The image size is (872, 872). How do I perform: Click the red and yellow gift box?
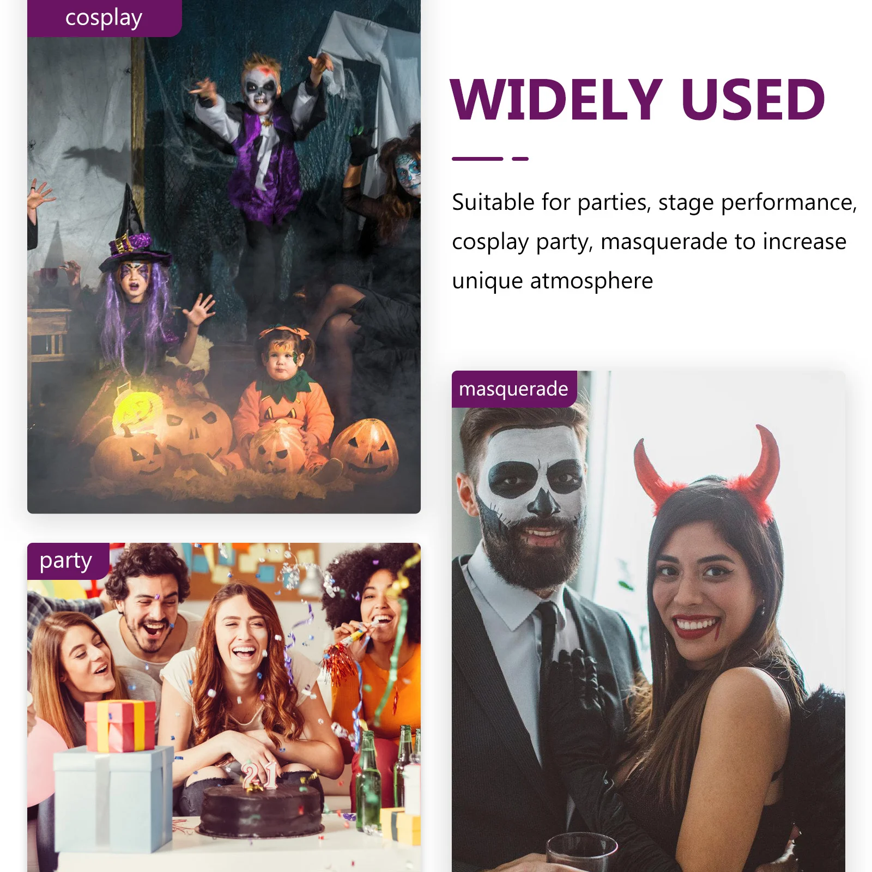[x=120, y=726]
